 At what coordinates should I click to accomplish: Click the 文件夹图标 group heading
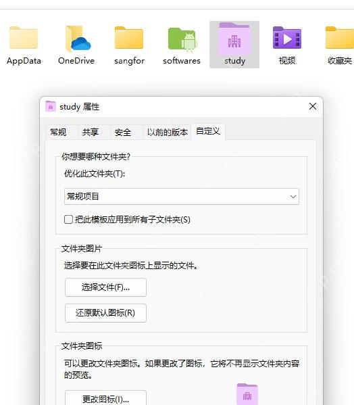pos(82,346)
